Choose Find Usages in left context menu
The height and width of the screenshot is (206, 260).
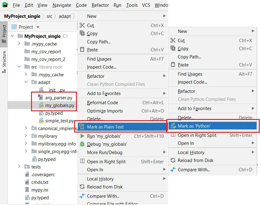(123, 59)
